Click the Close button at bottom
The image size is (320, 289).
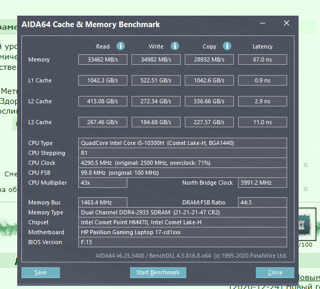(x=275, y=272)
